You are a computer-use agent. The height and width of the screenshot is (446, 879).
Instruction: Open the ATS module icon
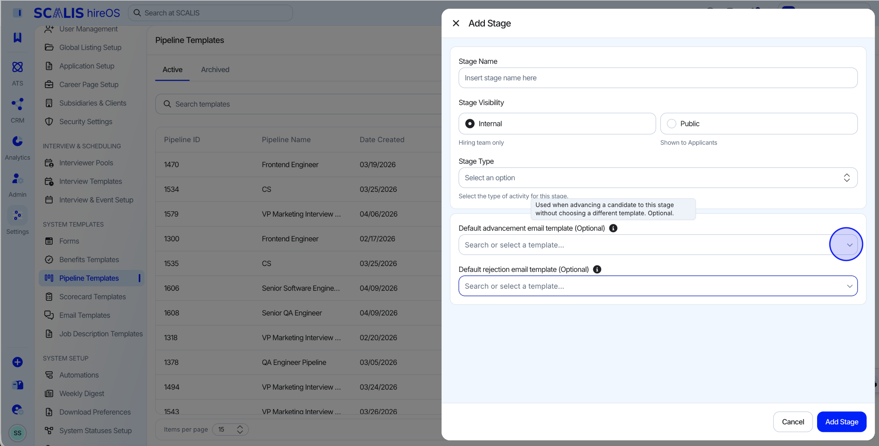(18, 67)
